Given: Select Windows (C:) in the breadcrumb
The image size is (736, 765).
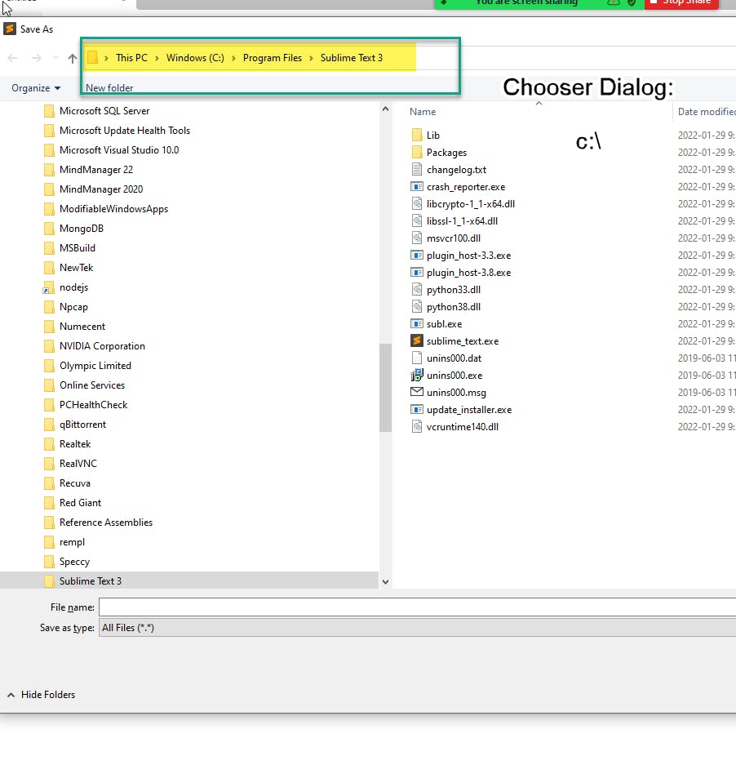Looking at the screenshot, I should coord(195,58).
